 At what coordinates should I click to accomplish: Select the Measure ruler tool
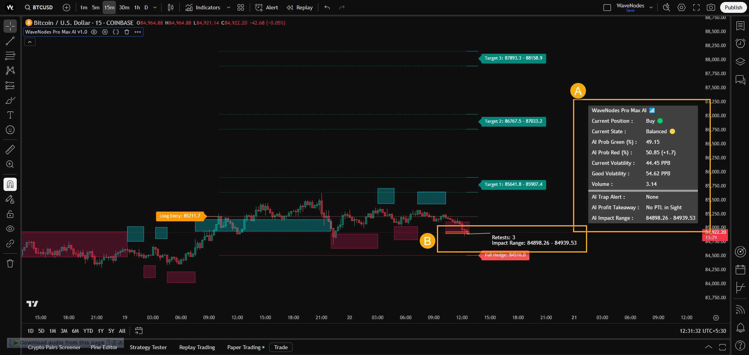[10, 149]
